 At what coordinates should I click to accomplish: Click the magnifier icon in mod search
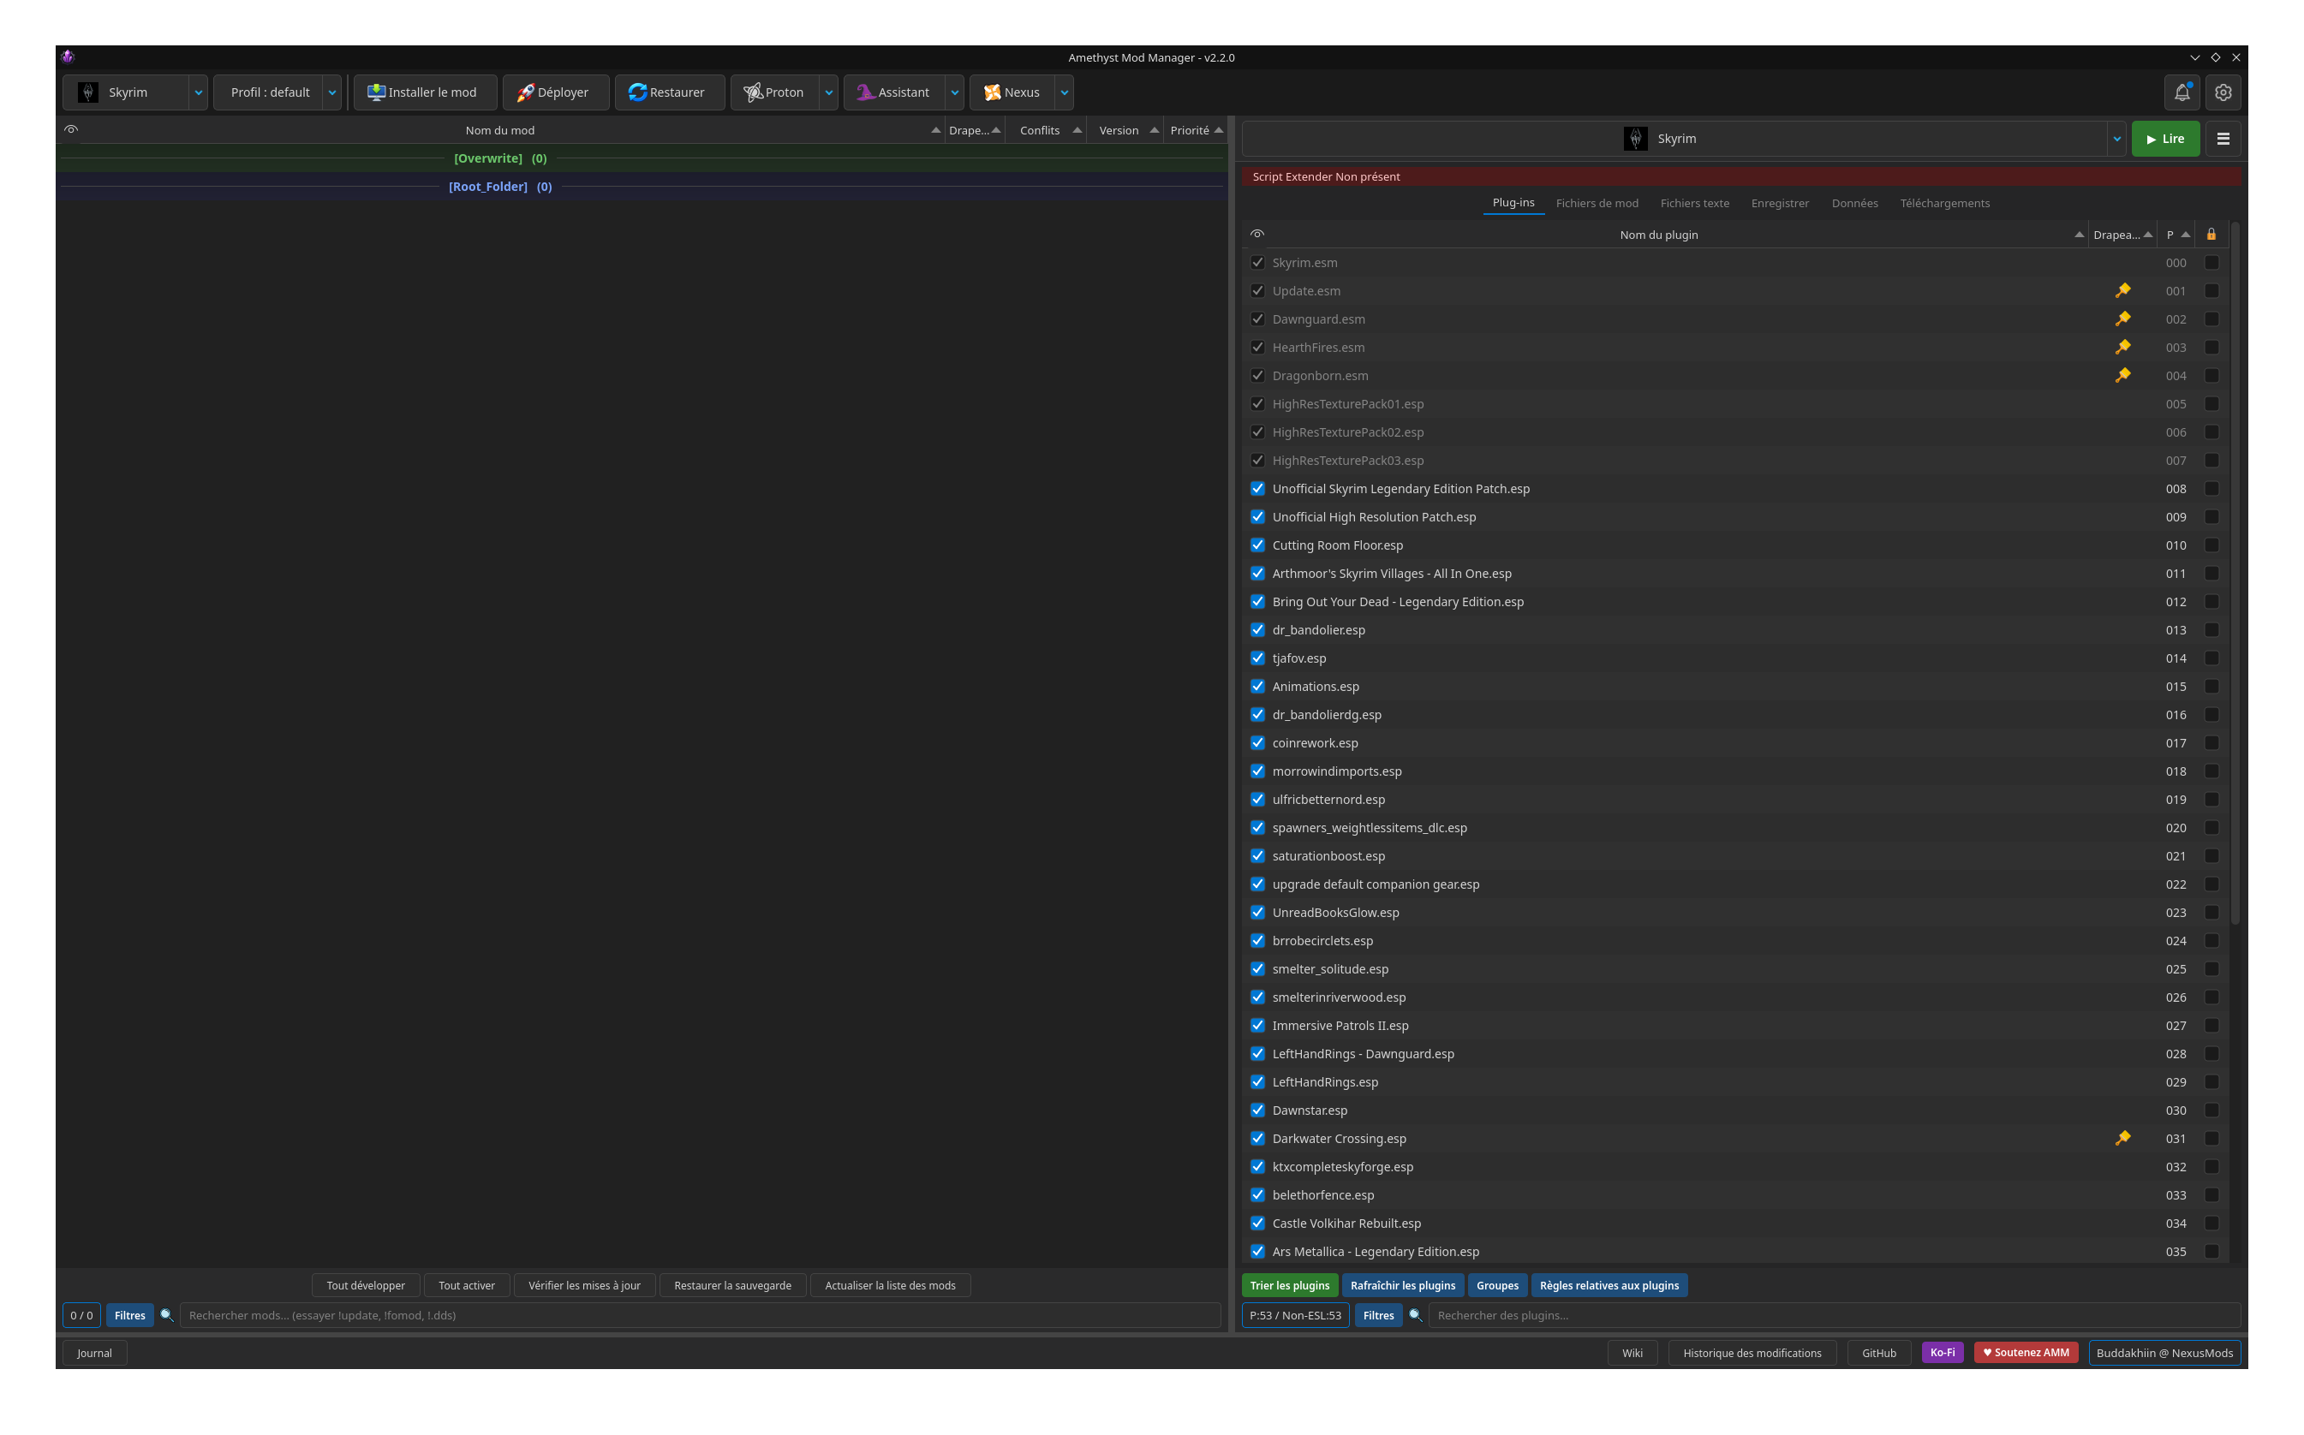click(167, 1314)
